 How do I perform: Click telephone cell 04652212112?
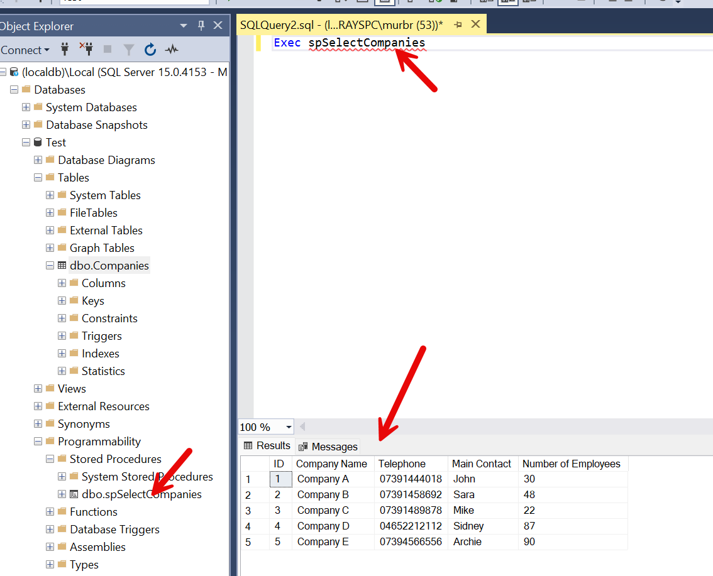point(411,526)
